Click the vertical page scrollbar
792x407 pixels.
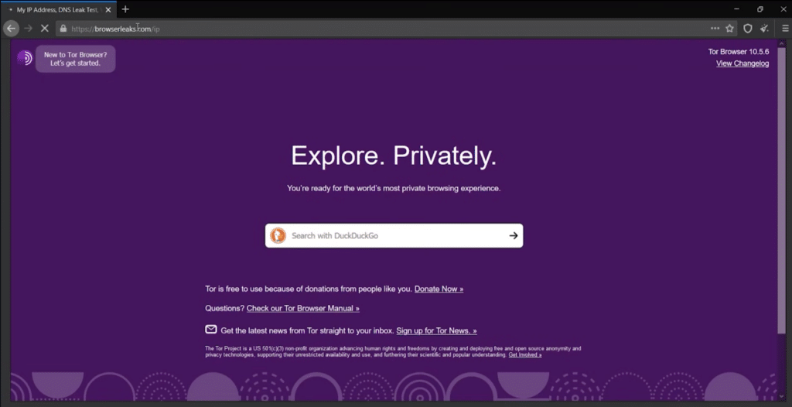781,192
